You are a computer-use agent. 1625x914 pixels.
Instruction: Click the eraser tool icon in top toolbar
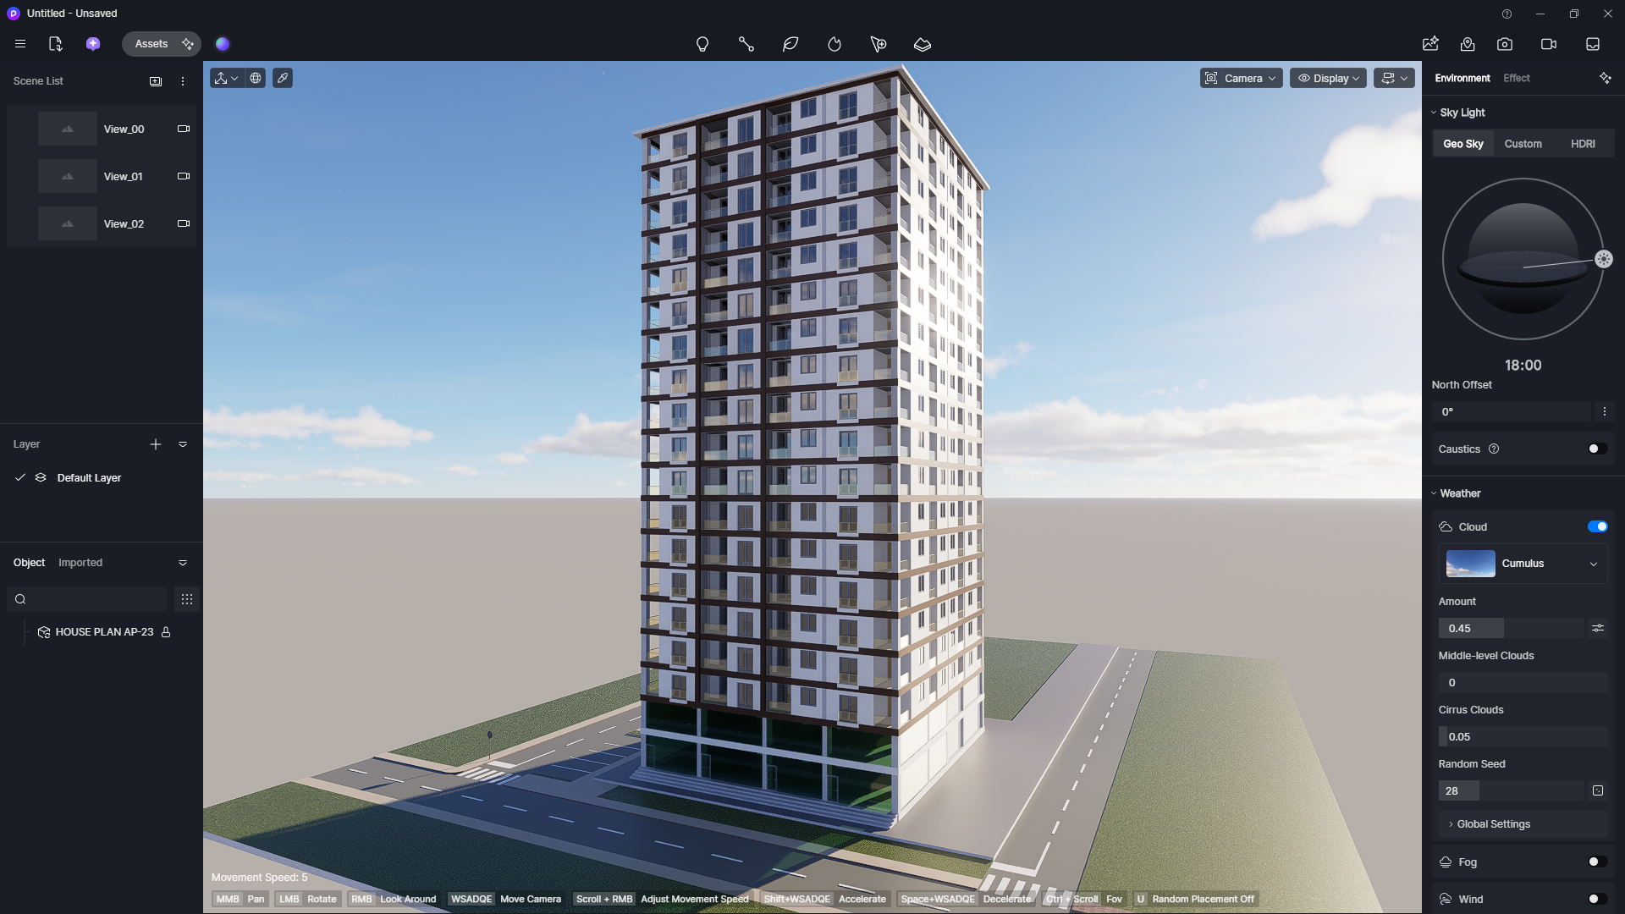click(x=923, y=44)
